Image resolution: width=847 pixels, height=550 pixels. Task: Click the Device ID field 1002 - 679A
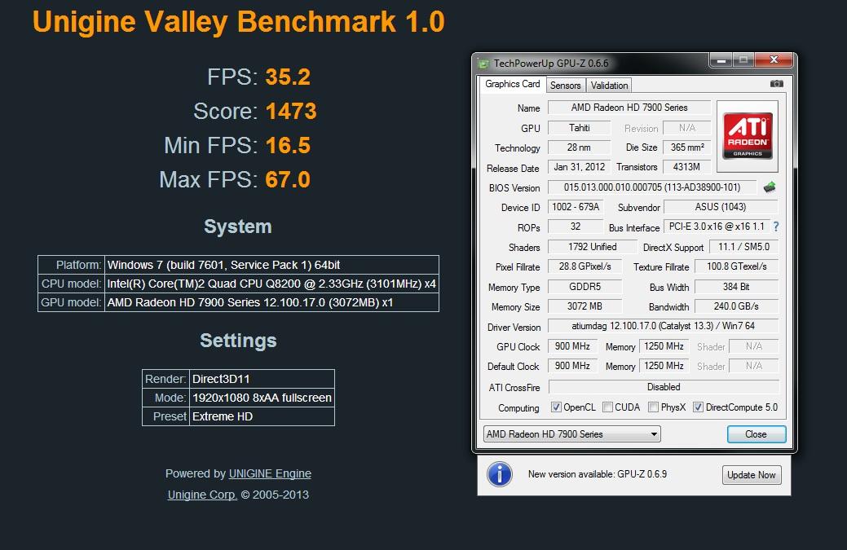click(576, 207)
